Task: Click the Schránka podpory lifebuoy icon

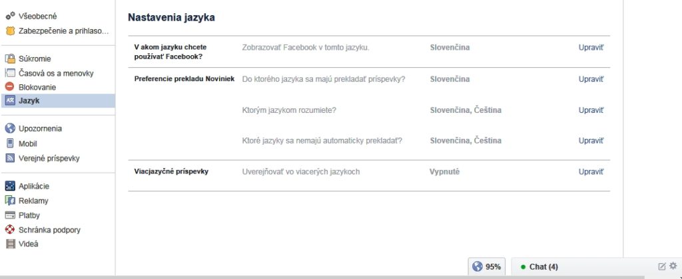Action: click(x=10, y=229)
